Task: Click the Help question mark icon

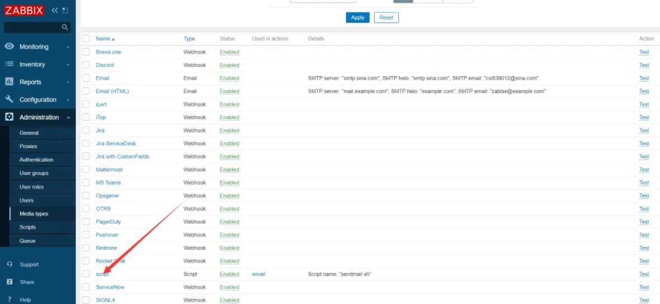Action: pos(9,300)
